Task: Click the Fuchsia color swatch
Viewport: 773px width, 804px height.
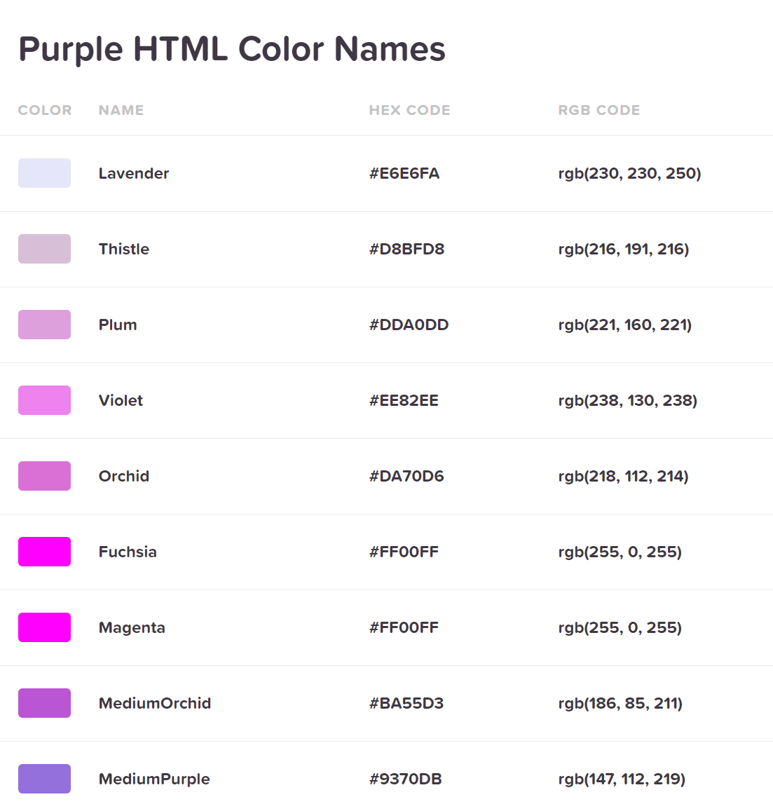Action: [45, 552]
